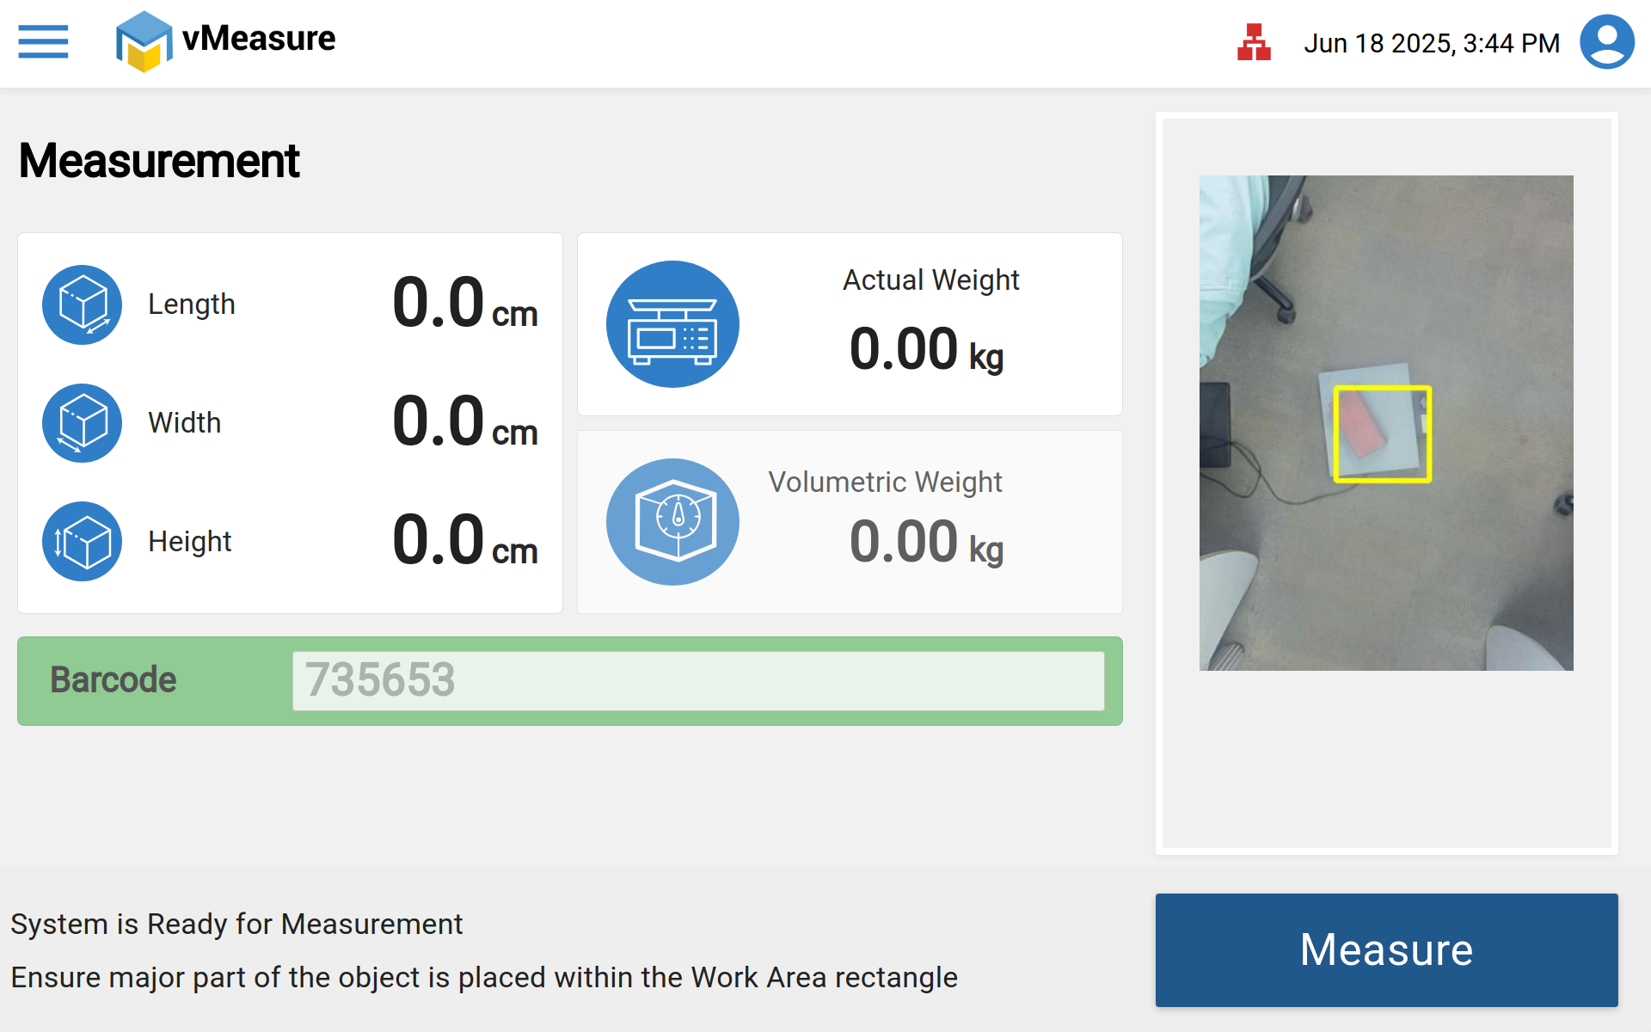
Task: Click the Width cube icon
Action: [x=83, y=423]
